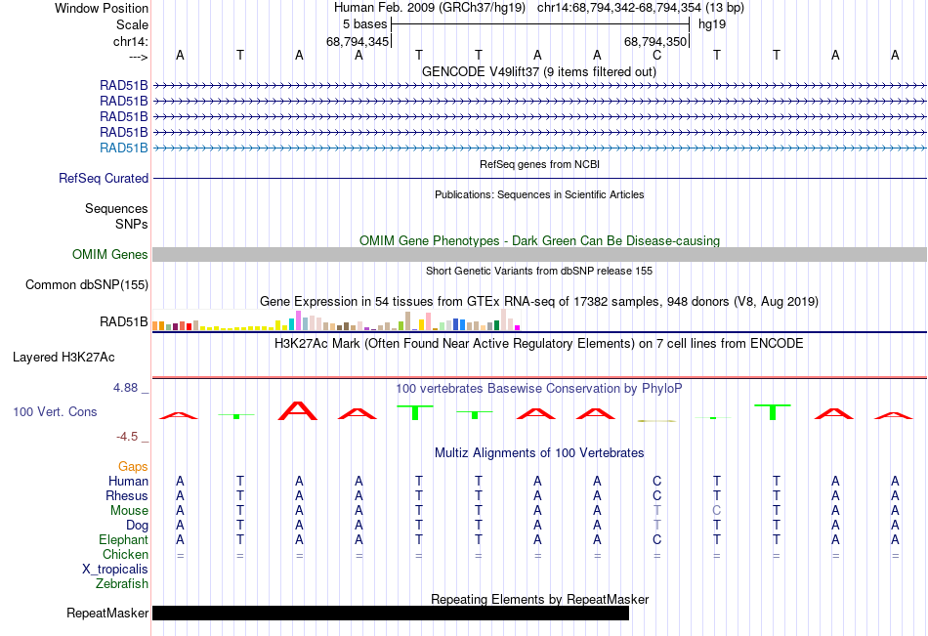Open the OMIM Gene Phenotypes track title
928x636 pixels.
540,240
